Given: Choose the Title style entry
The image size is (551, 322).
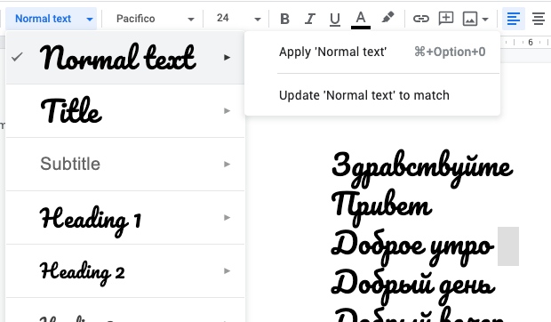Looking at the screenshot, I should [x=125, y=111].
